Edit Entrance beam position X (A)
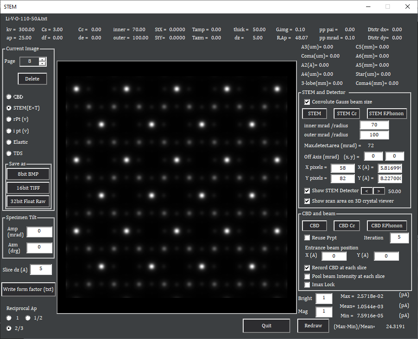The width and height of the screenshot is (418, 339). [x=334, y=256]
